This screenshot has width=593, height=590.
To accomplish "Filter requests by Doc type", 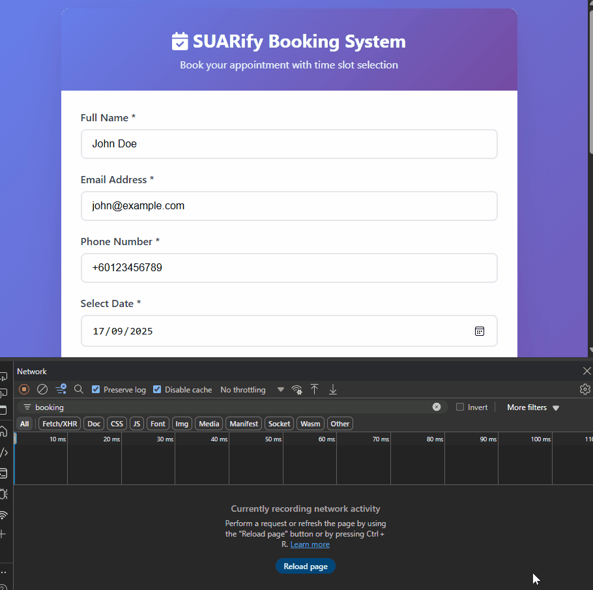I will [94, 424].
